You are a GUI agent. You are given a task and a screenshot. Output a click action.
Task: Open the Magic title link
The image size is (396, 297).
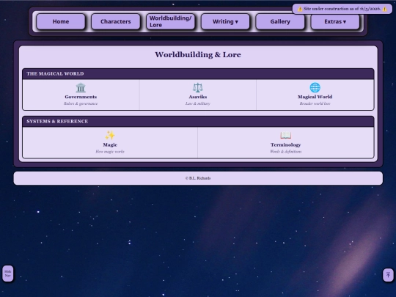(110, 144)
